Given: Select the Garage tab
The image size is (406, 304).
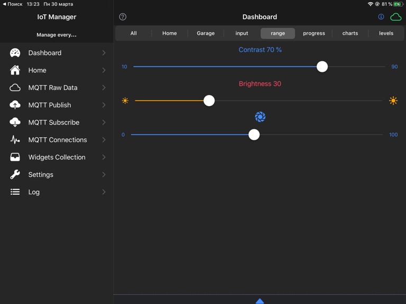Looking at the screenshot, I should [x=206, y=33].
